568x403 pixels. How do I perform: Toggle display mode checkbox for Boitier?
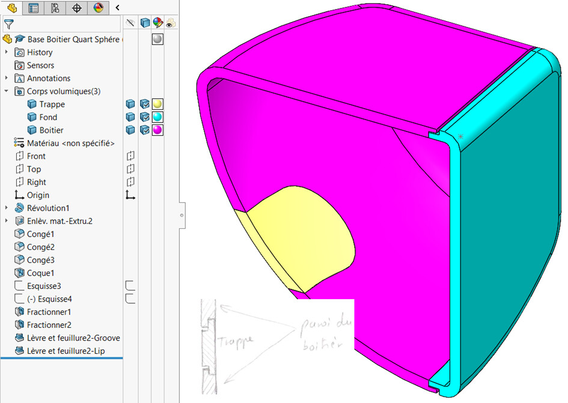(x=144, y=130)
